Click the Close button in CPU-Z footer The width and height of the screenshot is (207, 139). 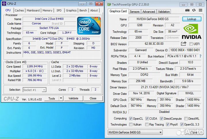pos(93,98)
